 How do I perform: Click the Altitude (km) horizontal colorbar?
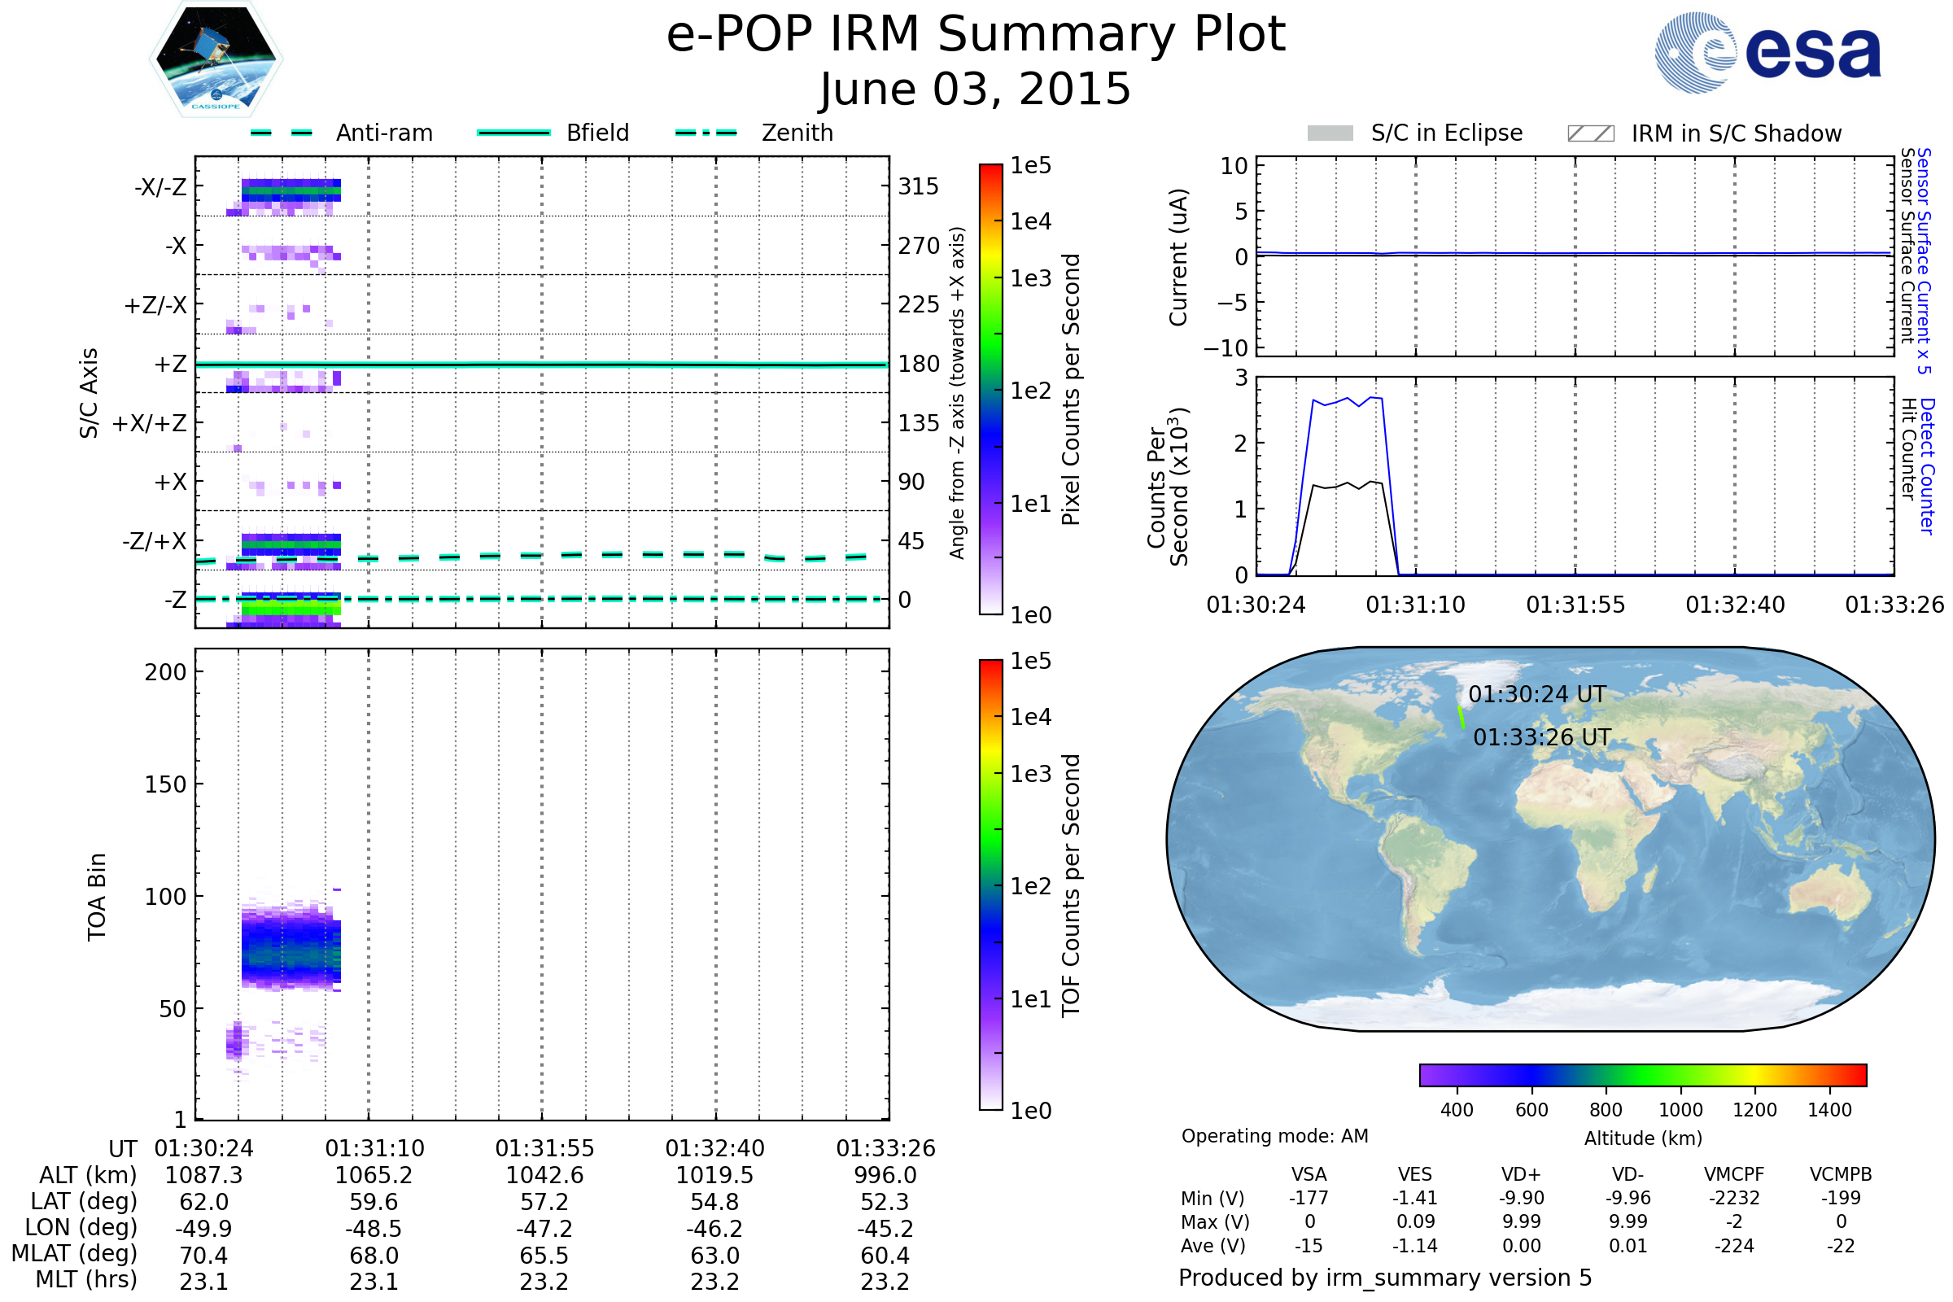coord(1642,1075)
